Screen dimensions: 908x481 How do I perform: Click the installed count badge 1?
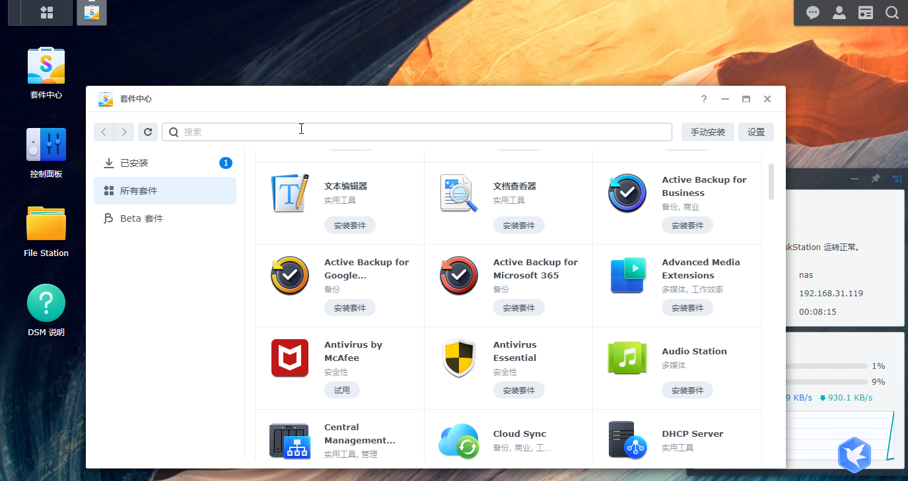[226, 163]
